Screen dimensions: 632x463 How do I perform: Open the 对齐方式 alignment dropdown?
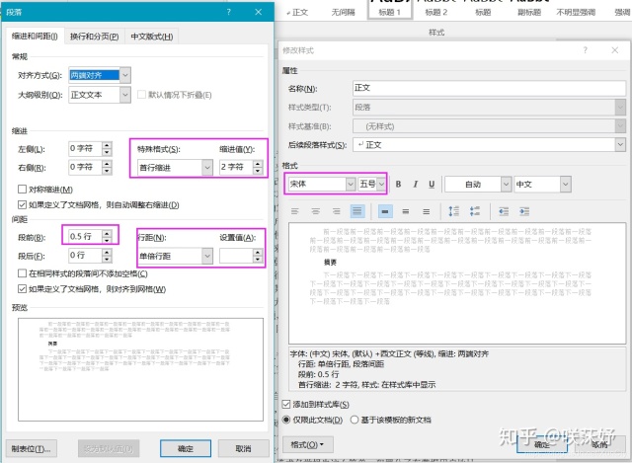click(x=125, y=75)
